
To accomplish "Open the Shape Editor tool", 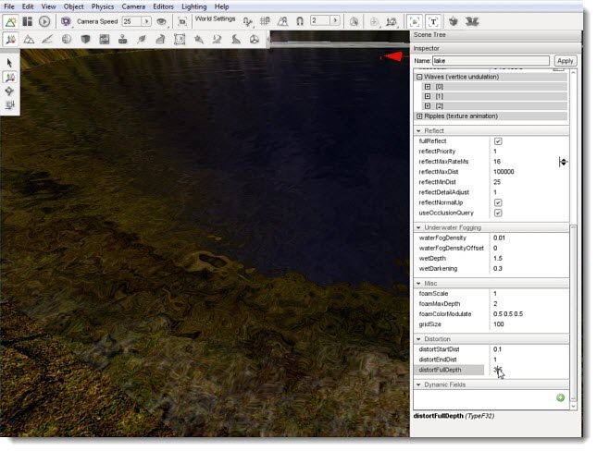I will 255,39.
